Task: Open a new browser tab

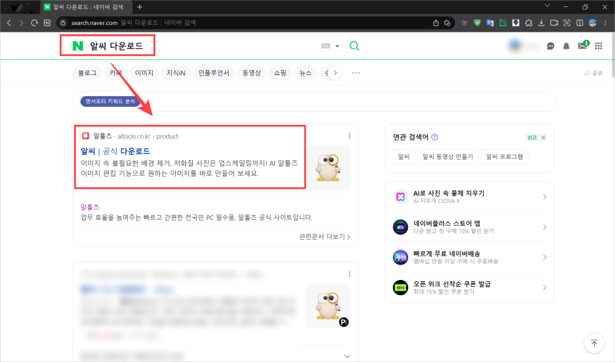Action: [139, 7]
